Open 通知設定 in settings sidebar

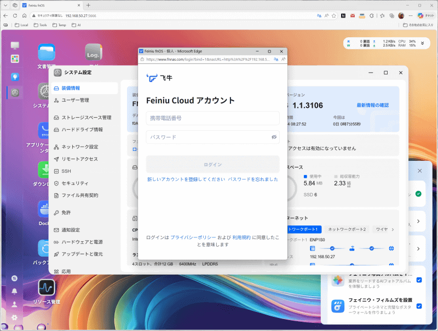click(x=84, y=230)
